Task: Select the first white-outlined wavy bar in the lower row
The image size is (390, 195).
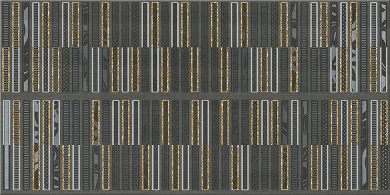Action: click(36, 123)
